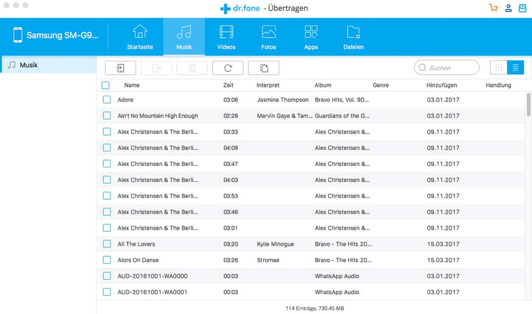Switch to the Fotos tab
This screenshot has width=532, height=314.
[x=269, y=36]
